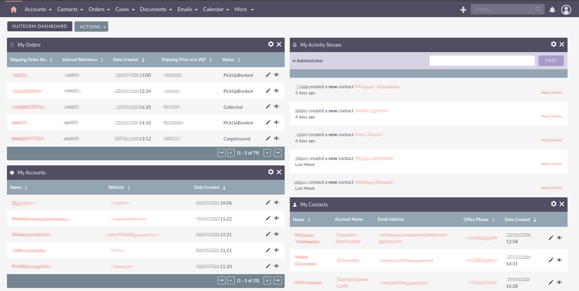Screen dimensions: 579x291
Task: Click the plus quick-create icon
Action: tap(463, 10)
